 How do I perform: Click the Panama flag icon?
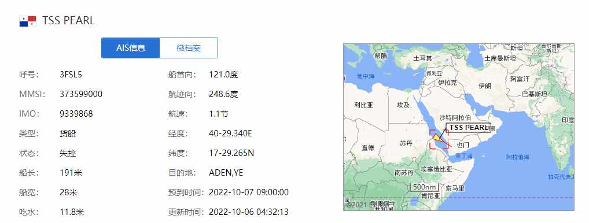28,21
